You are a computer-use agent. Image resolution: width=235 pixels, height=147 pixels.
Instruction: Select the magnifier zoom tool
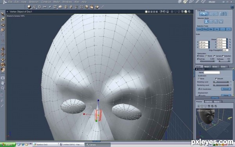click(3, 88)
